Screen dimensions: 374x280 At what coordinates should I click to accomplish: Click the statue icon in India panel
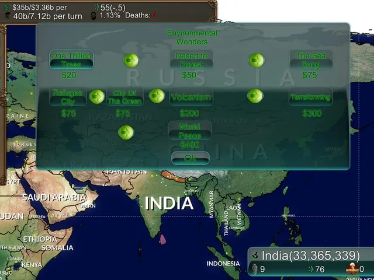(255, 269)
